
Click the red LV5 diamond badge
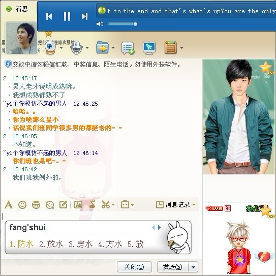click(x=214, y=208)
